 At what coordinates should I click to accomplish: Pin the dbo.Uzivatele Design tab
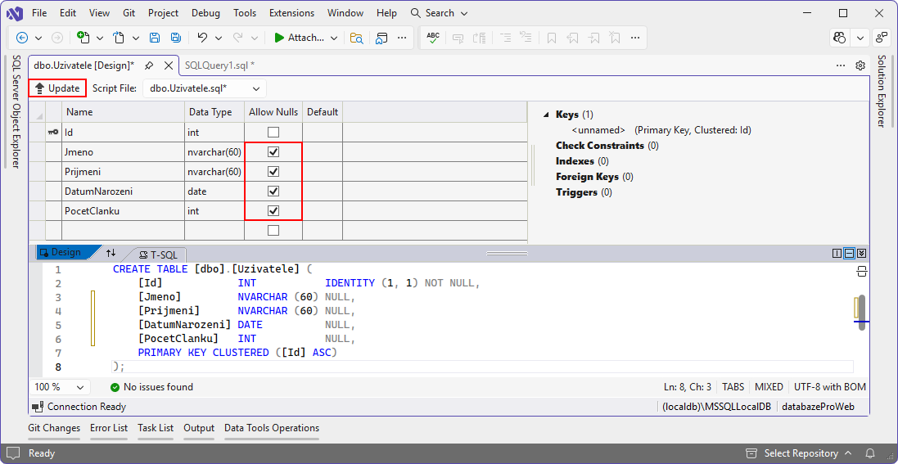click(x=149, y=65)
